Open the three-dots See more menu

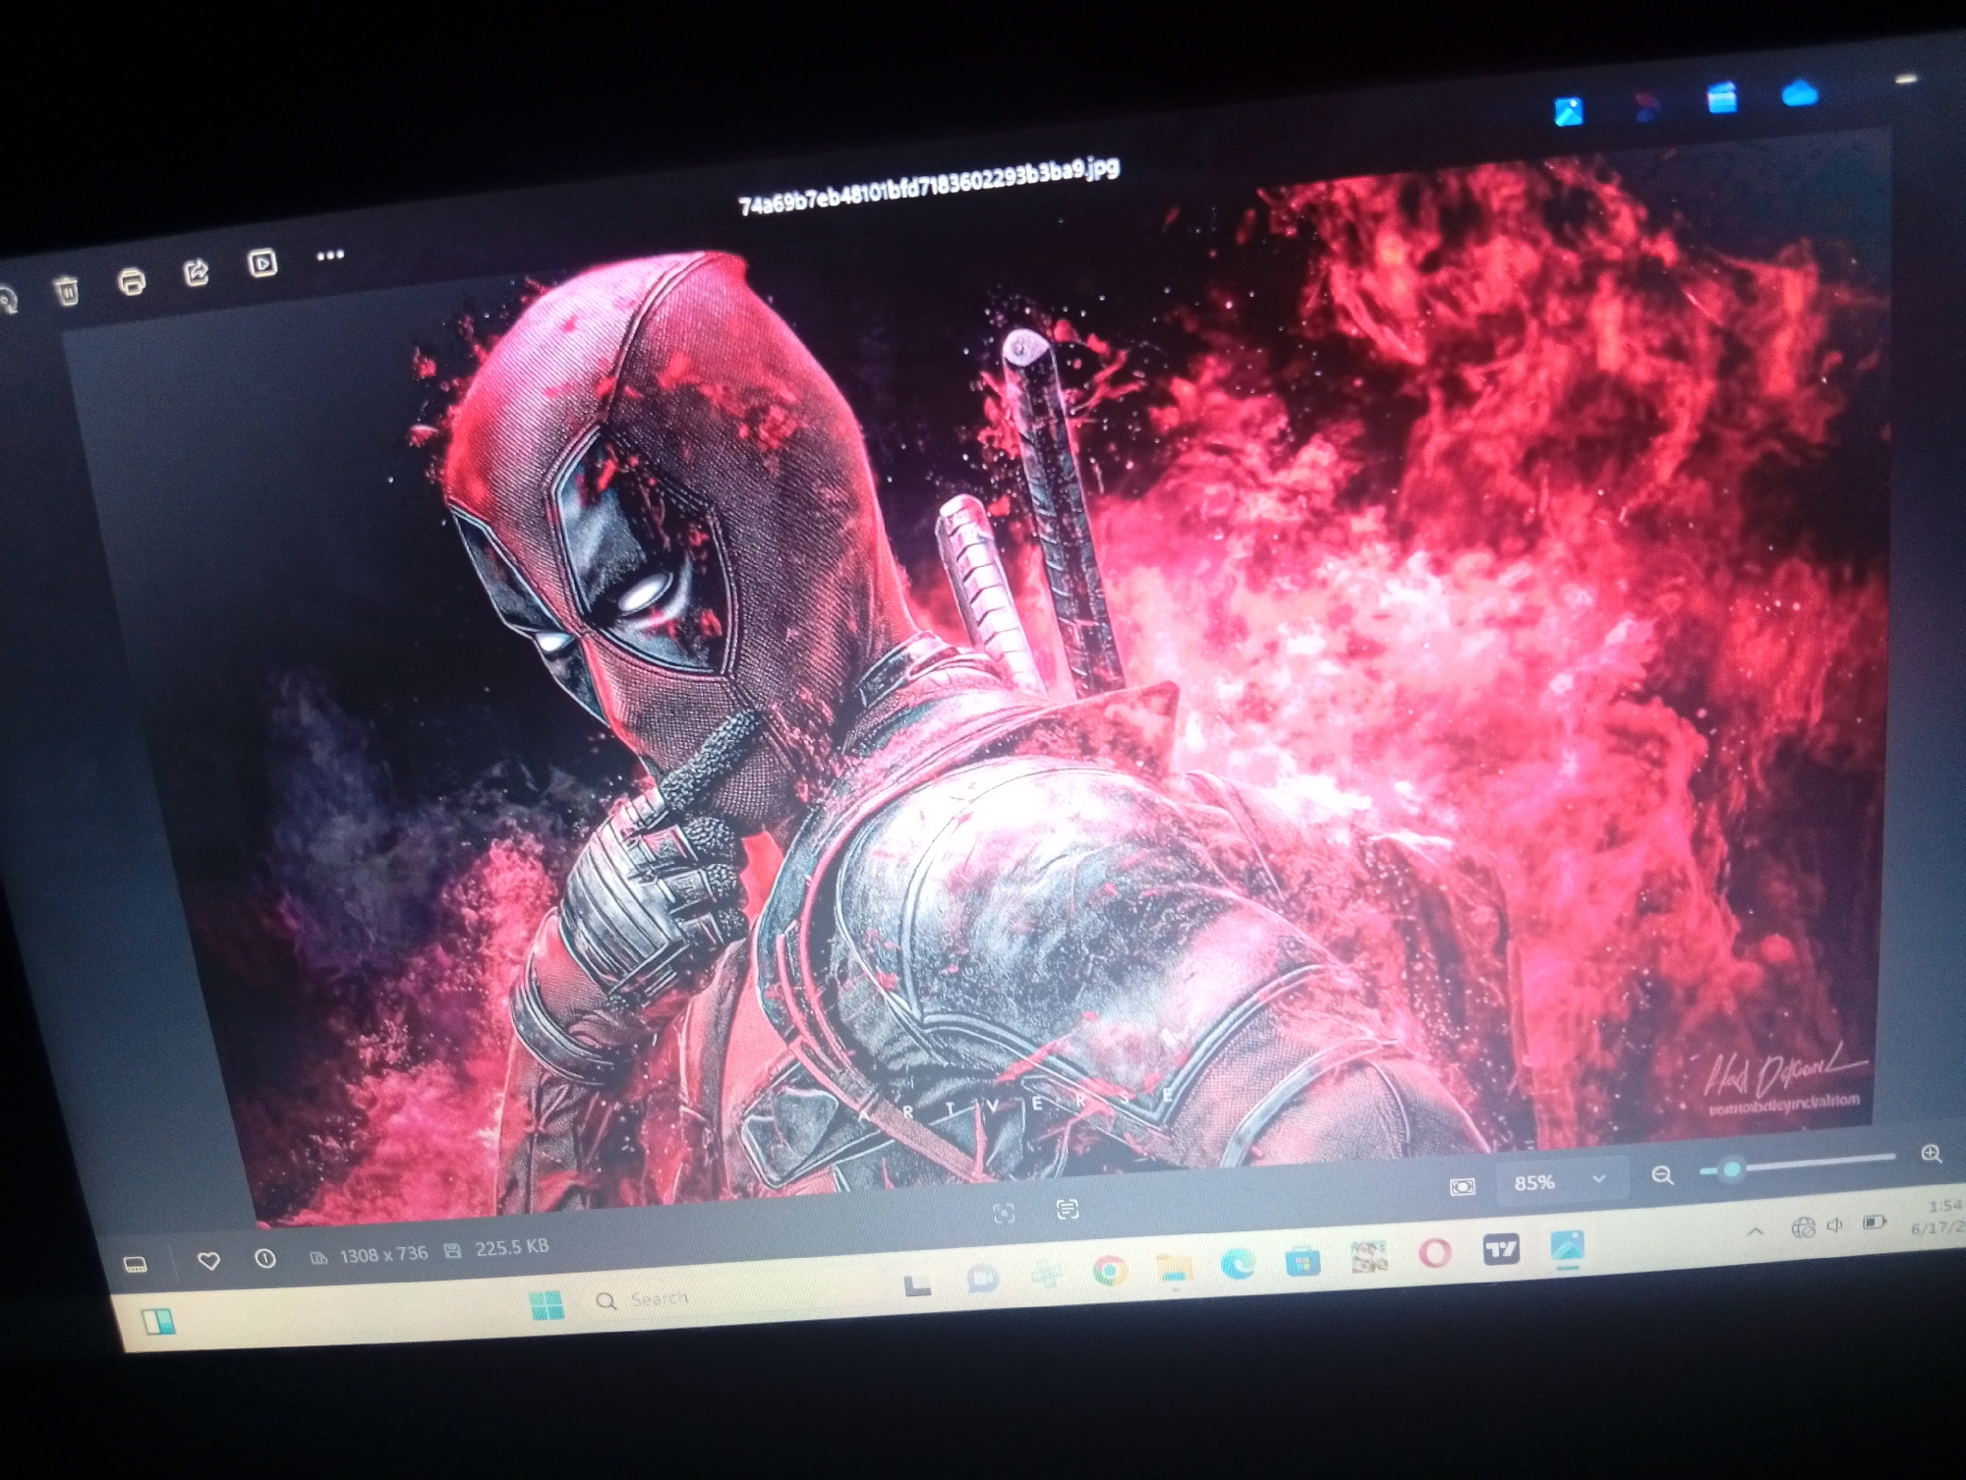pos(330,256)
